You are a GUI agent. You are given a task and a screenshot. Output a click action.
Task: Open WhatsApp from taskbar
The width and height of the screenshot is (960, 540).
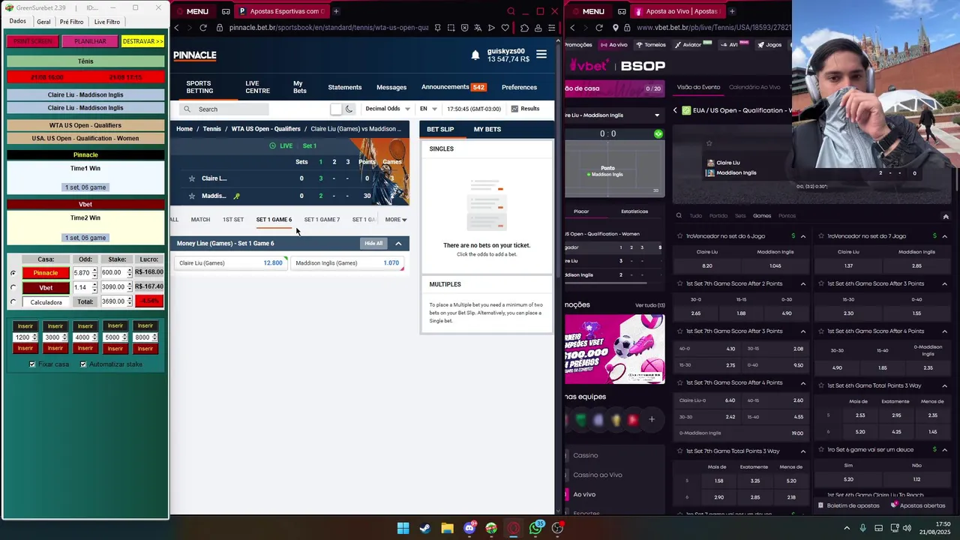click(x=535, y=528)
